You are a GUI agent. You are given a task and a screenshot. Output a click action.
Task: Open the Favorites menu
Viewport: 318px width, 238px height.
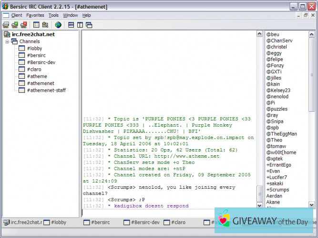[35, 15]
